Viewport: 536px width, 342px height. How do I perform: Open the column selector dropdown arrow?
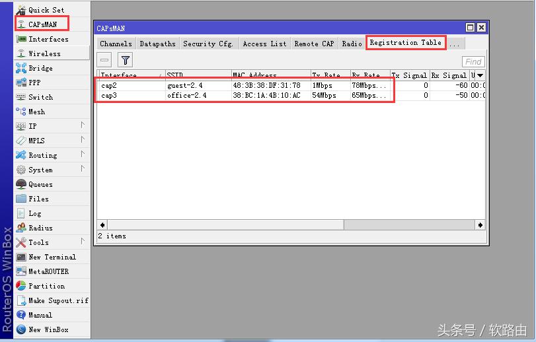coord(480,75)
